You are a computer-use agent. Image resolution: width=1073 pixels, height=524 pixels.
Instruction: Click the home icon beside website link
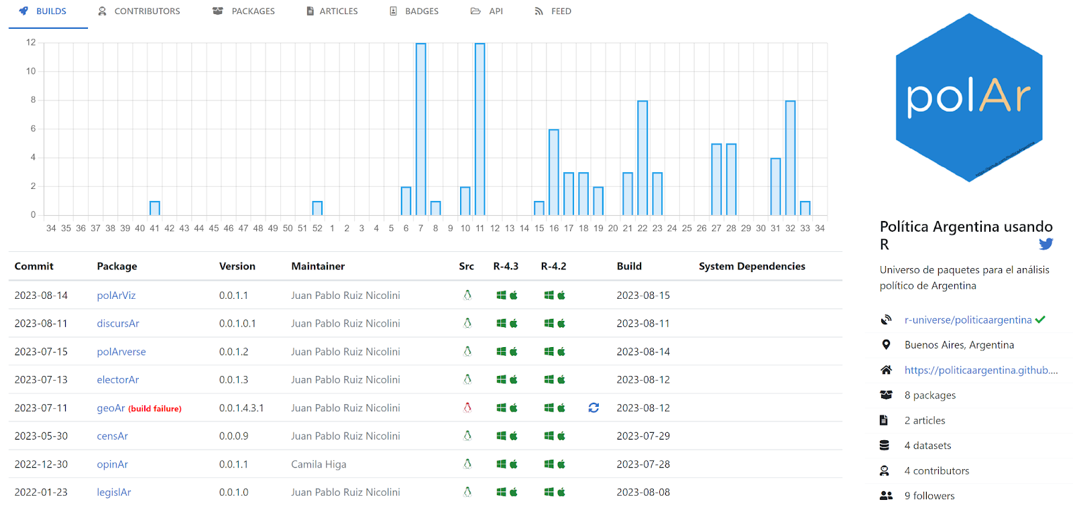(886, 370)
